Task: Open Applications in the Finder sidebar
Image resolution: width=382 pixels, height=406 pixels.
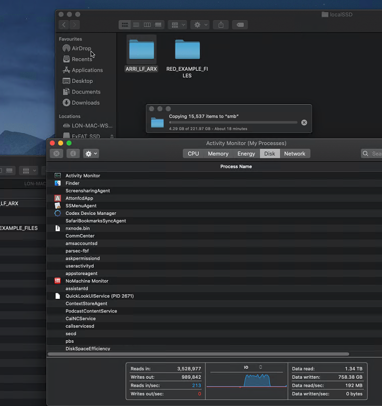Action: pos(82,70)
